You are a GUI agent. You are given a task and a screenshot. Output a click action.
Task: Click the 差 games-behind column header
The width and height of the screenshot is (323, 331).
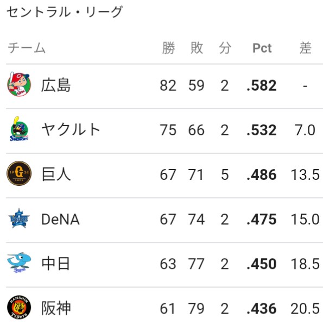tap(305, 48)
